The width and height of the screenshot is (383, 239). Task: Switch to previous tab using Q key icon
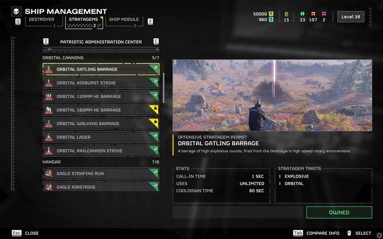(18, 21)
